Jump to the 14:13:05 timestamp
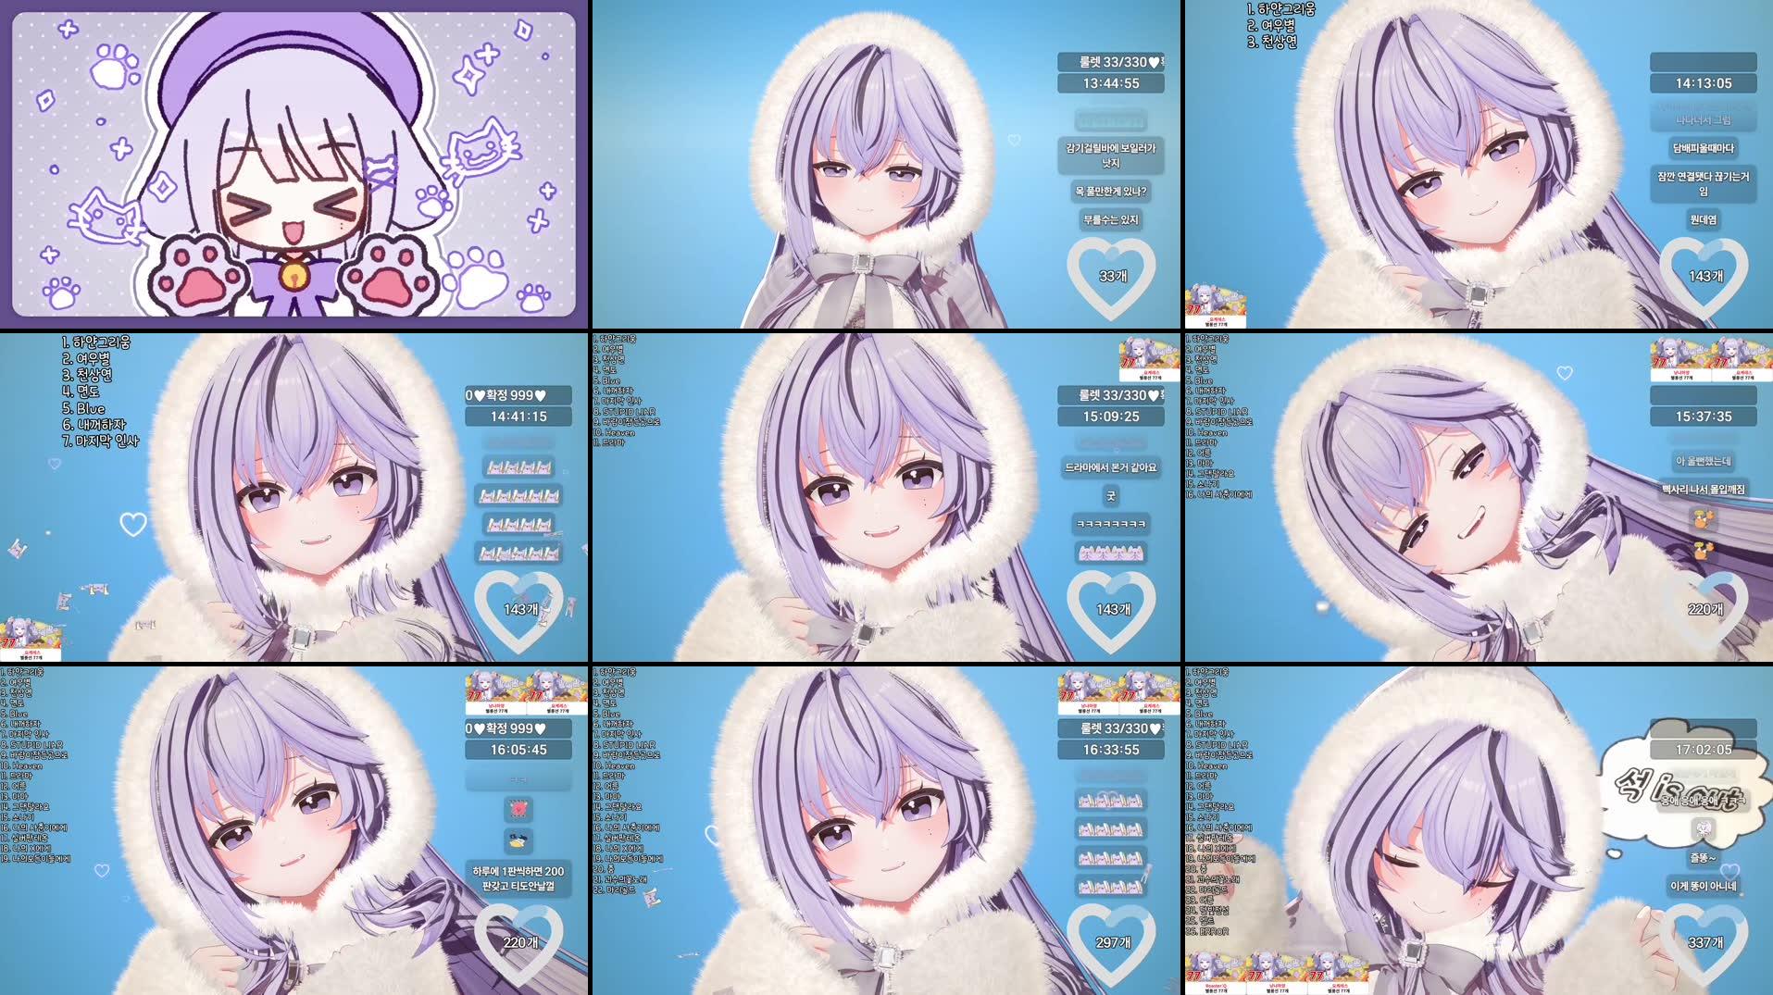 pos(1704,83)
